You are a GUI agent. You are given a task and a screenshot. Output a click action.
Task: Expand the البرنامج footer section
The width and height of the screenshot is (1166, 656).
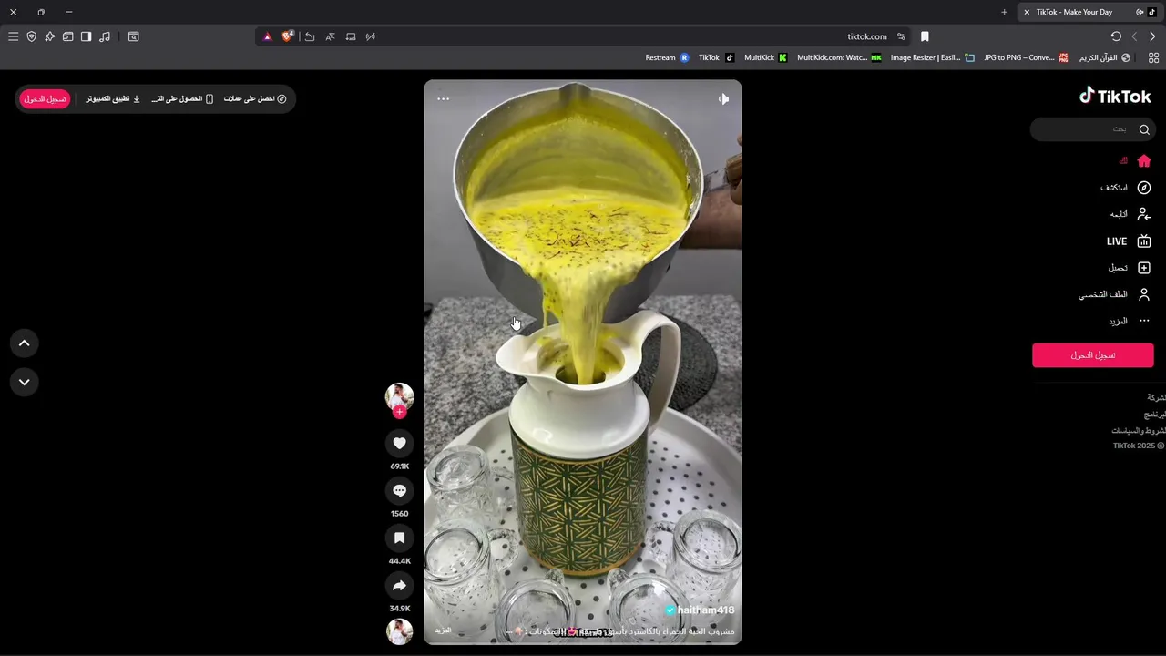pos(1155,415)
